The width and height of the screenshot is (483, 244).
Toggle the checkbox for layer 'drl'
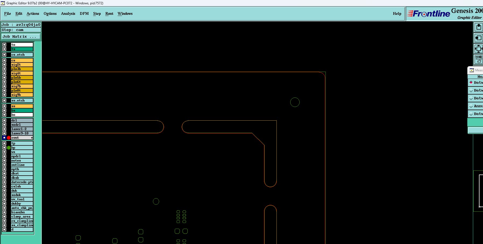tap(4, 120)
